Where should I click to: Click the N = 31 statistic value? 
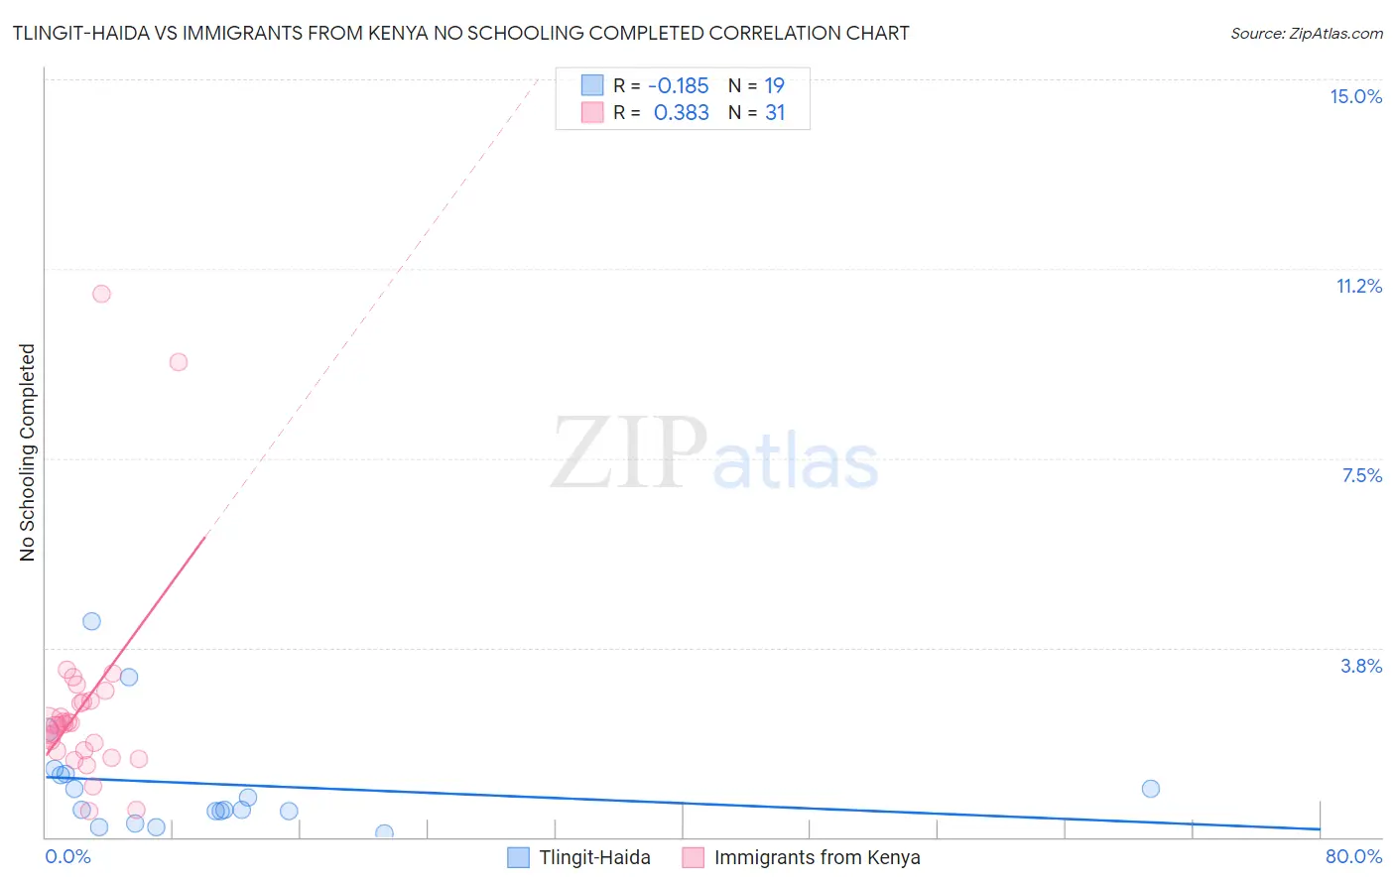click(x=757, y=112)
